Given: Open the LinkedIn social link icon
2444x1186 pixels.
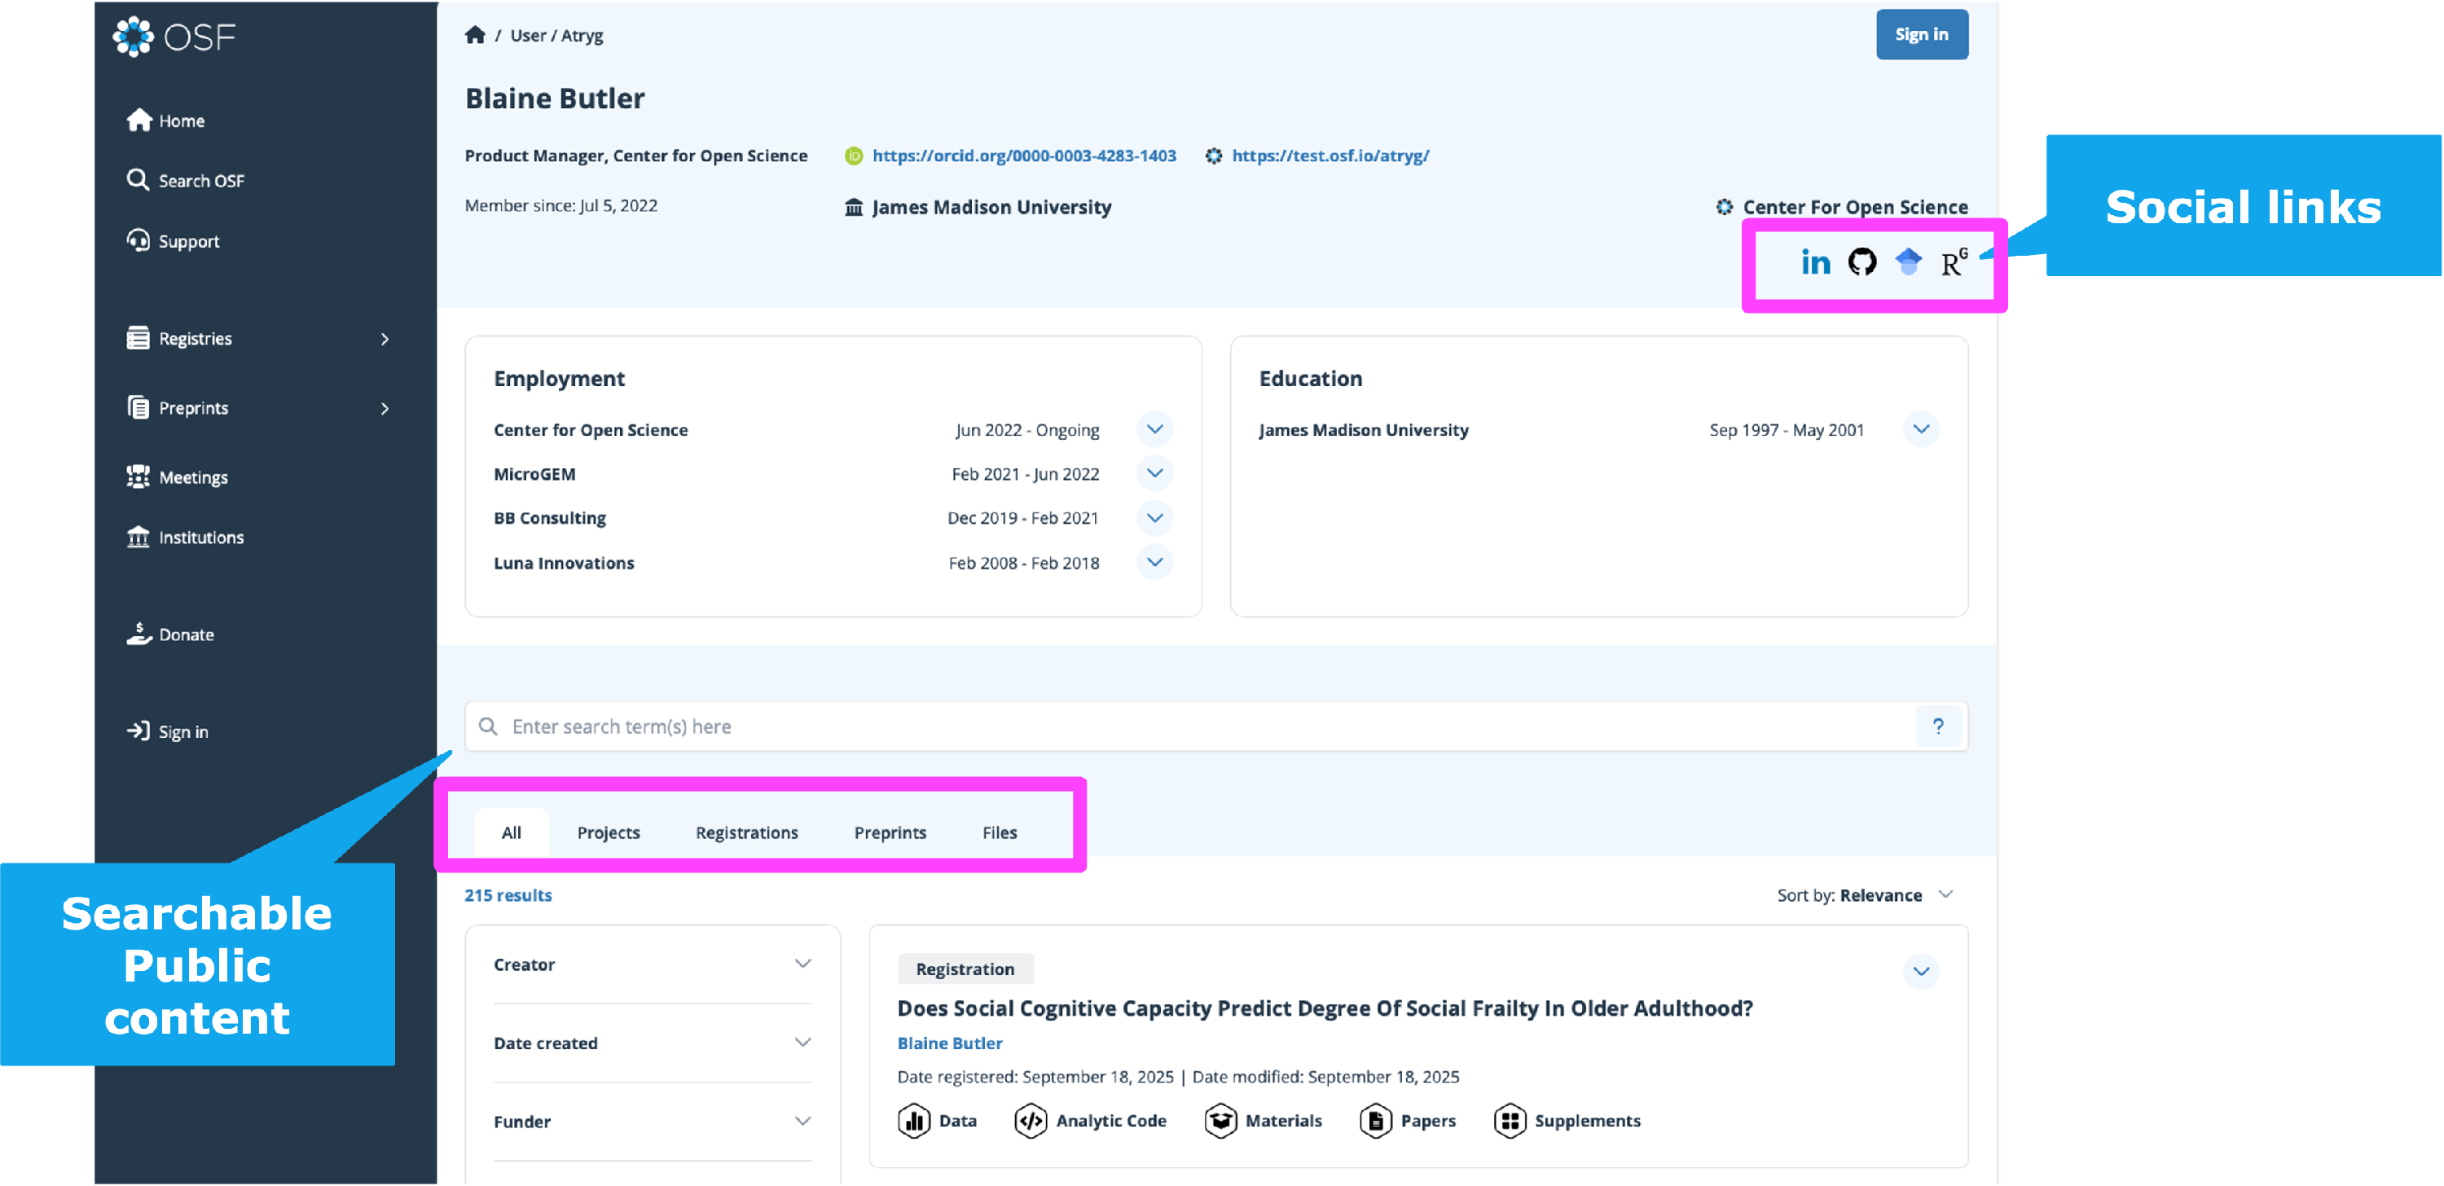Looking at the screenshot, I should click(x=1815, y=261).
